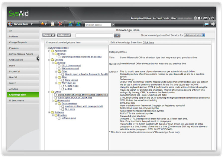
Task: Collapse the Office tree node
Action: [49, 92]
